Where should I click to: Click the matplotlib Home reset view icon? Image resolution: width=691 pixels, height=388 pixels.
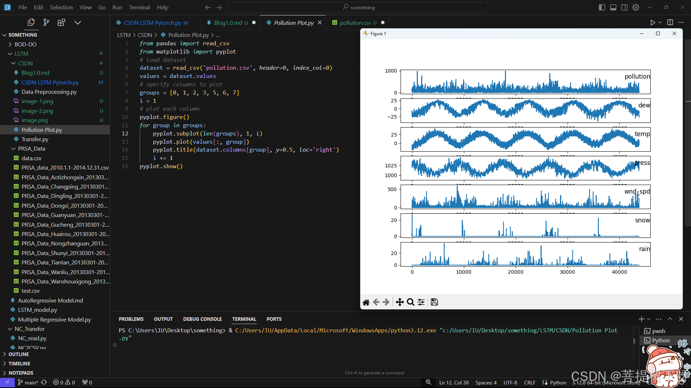(x=366, y=302)
